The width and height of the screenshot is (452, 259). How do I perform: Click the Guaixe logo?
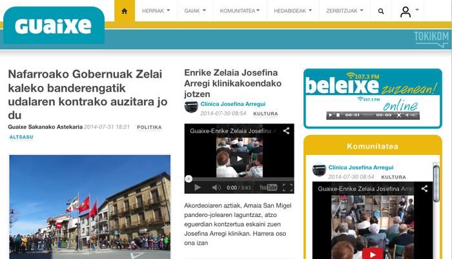pyautogui.click(x=54, y=26)
